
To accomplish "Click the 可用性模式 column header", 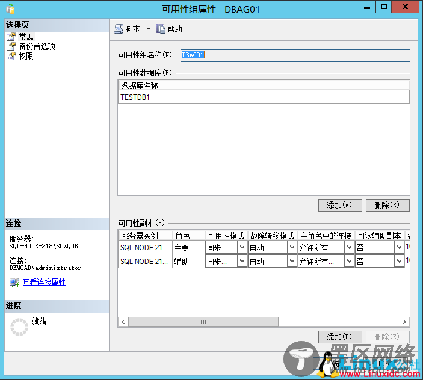I will click(226, 236).
